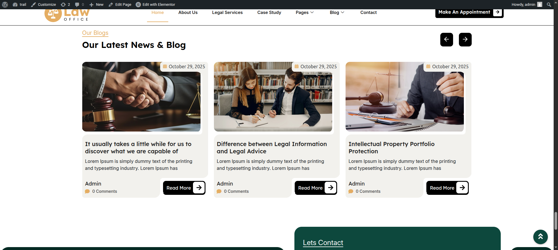The height and width of the screenshot is (250, 558).
Task: Go to previous blog slide arrow
Action: tap(446, 39)
